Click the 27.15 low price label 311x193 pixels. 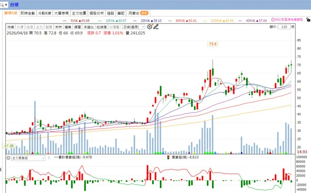(x=9, y=146)
